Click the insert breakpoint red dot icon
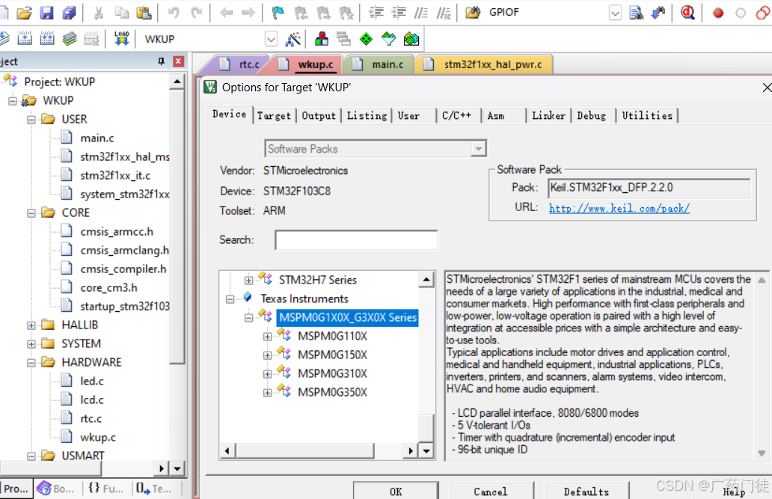 click(718, 13)
